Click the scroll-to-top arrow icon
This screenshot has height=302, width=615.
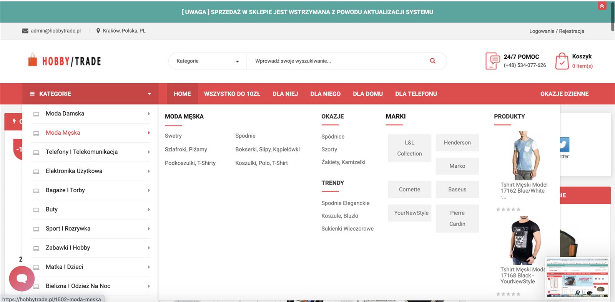tap(602, 6)
